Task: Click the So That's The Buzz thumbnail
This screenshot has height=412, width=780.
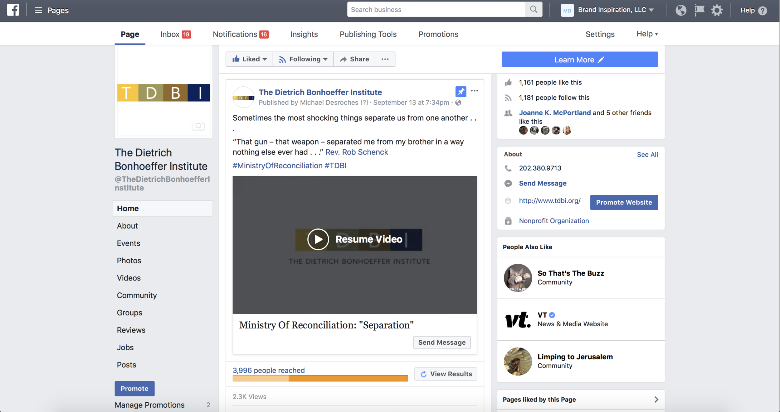Action: click(x=518, y=278)
